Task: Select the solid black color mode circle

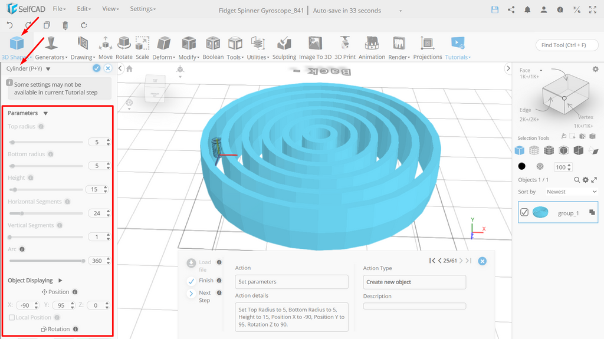Action: pyautogui.click(x=521, y=166)
